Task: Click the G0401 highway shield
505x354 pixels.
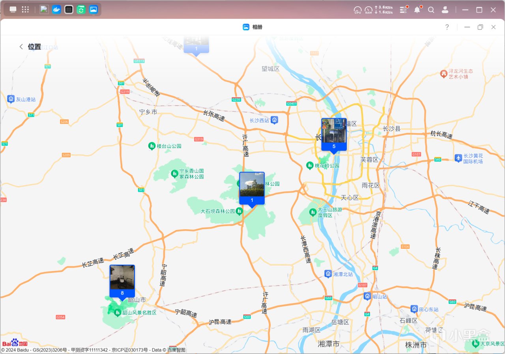Action: click(292, 104)
